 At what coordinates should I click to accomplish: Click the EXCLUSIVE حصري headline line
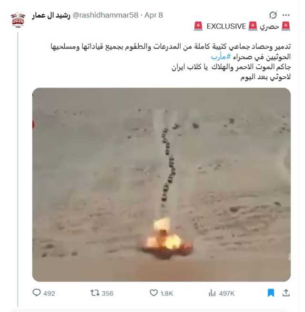242,26
